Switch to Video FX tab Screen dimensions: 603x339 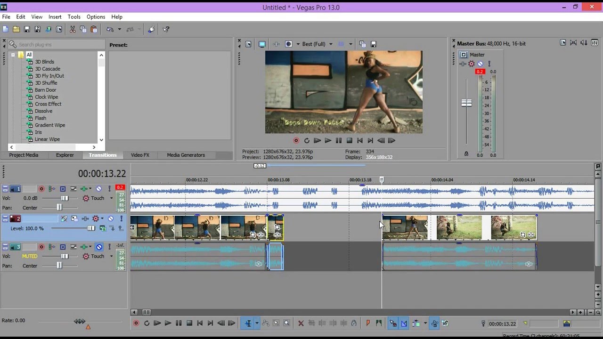click(x=140, y=155)
